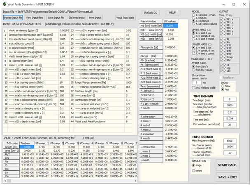Toggle Freq. checkbox for Ugl output
The width and height of the screenshot is (251, 186).
point(225,68)
